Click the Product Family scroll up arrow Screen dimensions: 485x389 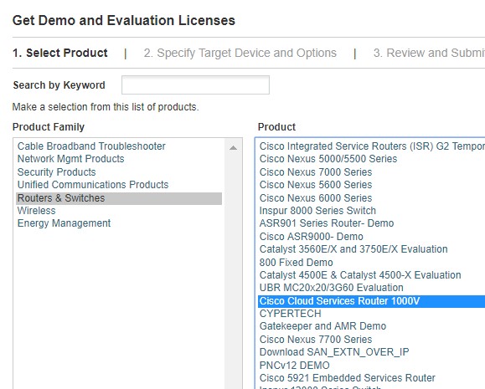pyautogui.click(x=233, y=148)
